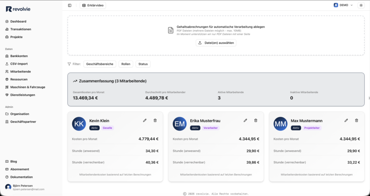Click pencil icon on Max Mustermann card
This screenshot has width=370, height=196.
point(346,121)
